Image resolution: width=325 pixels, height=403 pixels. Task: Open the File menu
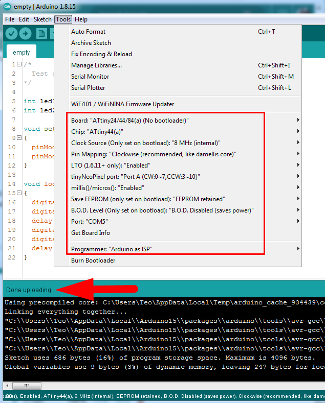pos(10,19)
